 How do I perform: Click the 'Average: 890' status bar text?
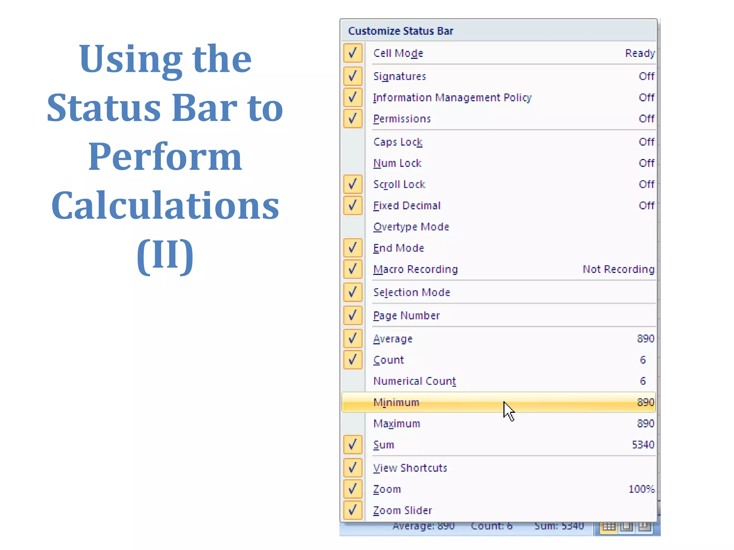click(424, 526)
